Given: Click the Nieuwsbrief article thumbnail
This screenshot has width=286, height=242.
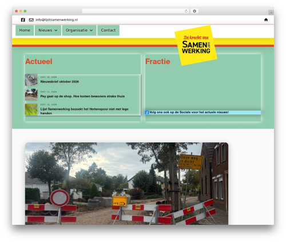Looking at the screenshot, I should pos(31,80).
